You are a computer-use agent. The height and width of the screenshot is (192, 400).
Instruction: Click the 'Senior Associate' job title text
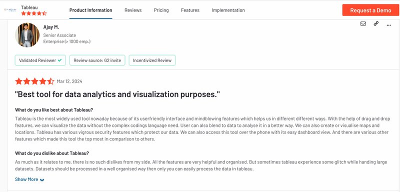click(59, 35)
